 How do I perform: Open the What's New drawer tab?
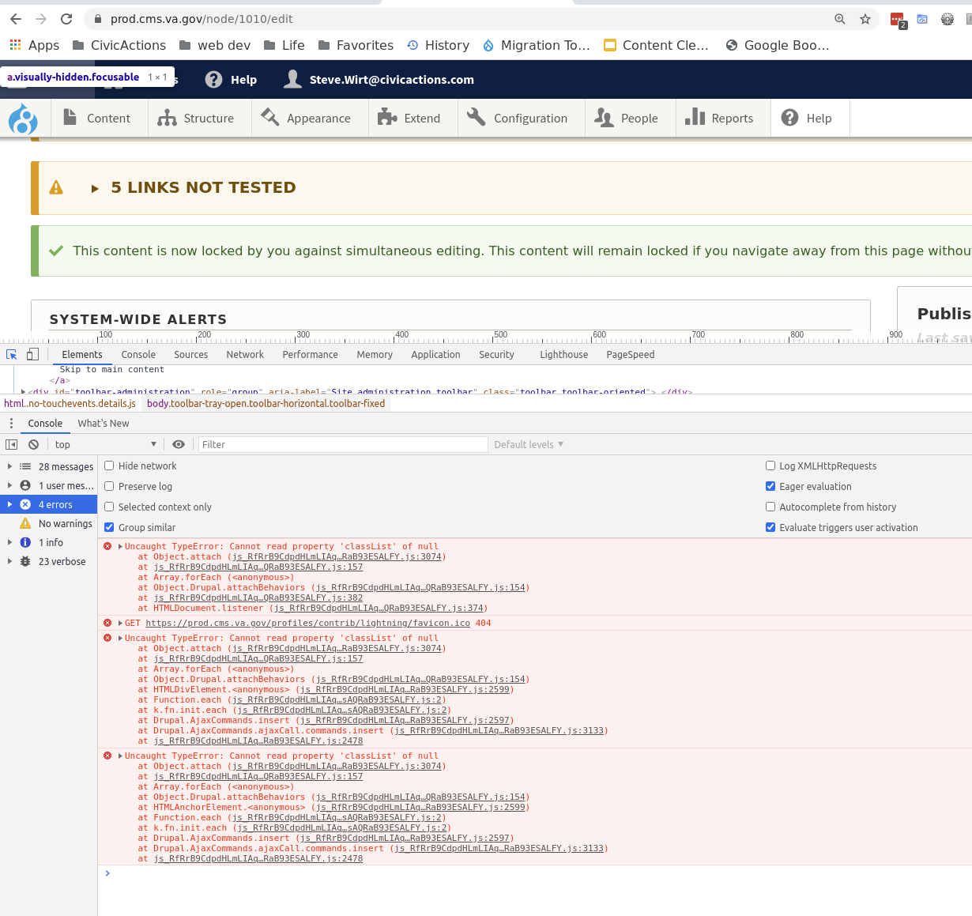click(104, 424)
